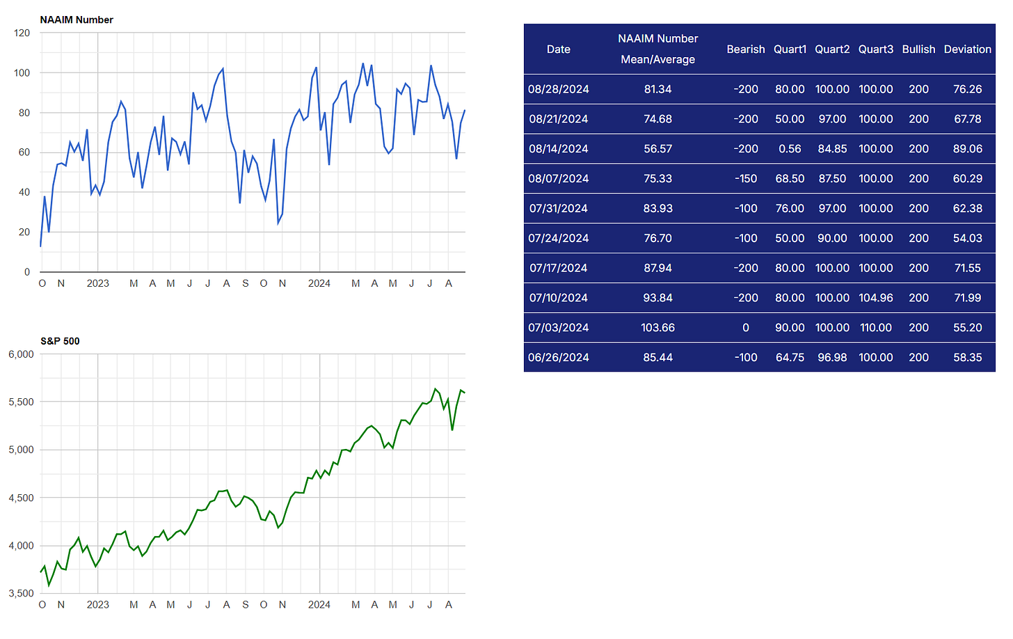Select the 07/17/2024 date cell
Screen dimensions: 1013x639
click(558, 269)
